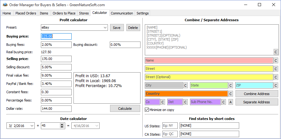Viewport: 281px width, 139px height.
Task: Click the pink Name field
Action: coord(209,61)
